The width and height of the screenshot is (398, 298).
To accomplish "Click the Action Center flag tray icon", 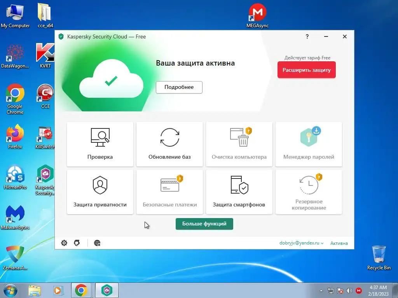I will pos(340,291).
